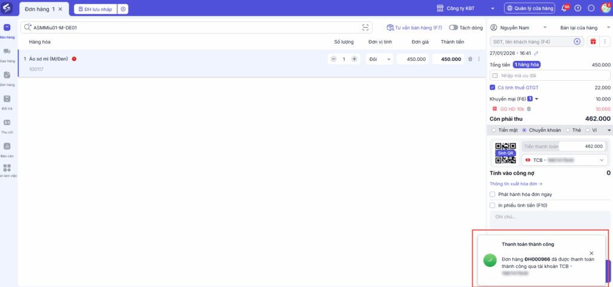Add new customer with plus icon
613x287 pixels.
[577, 41]
